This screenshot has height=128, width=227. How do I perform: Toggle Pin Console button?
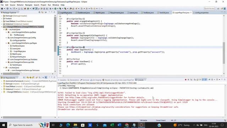coord(209,80)
